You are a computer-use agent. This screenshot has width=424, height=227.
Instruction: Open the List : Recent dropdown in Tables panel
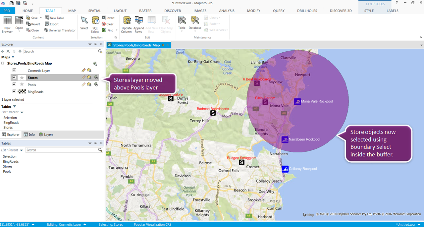click(x=22, y=150)
